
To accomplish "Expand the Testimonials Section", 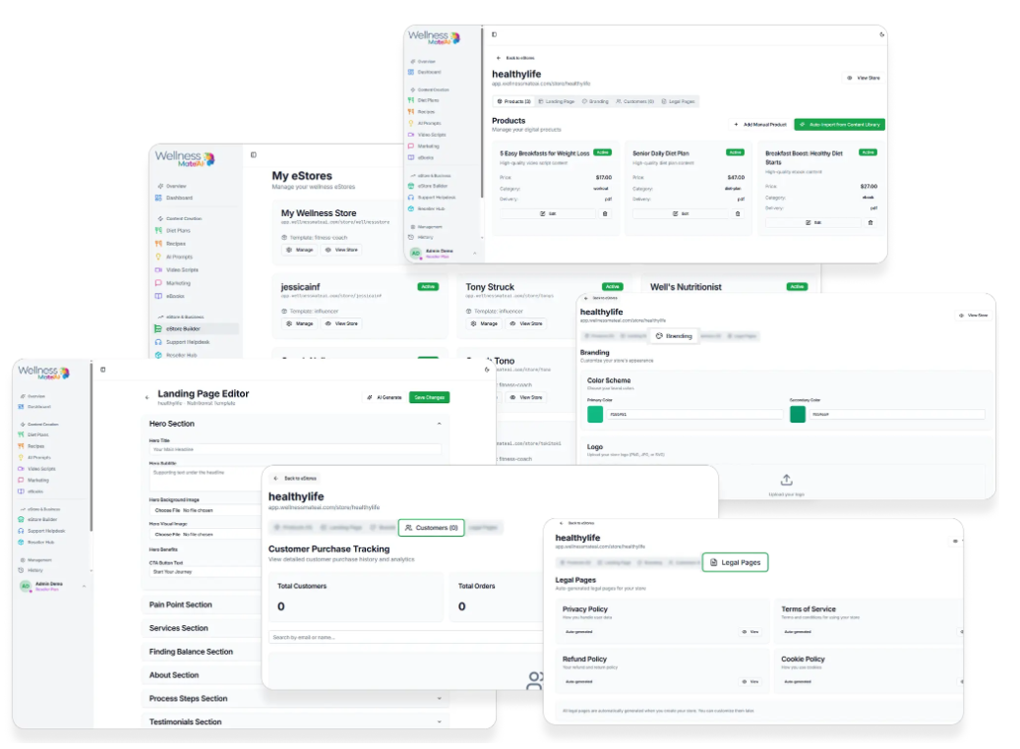I will click(295, 721).
